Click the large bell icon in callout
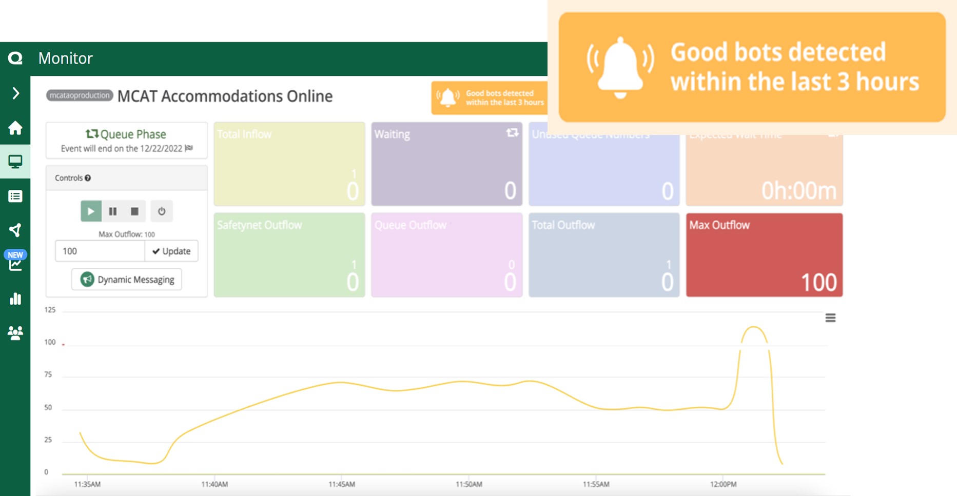Screen dimensions: 957x496 (620, 67)
